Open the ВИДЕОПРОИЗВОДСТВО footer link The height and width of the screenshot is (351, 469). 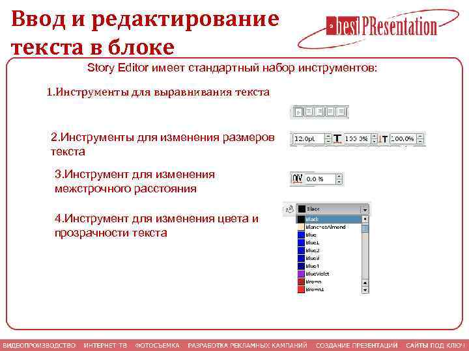pyautogui.click(x=39, y=345)
